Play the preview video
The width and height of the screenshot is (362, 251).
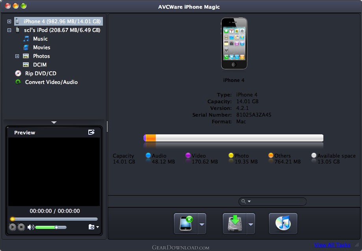click(x=13, y=227)
